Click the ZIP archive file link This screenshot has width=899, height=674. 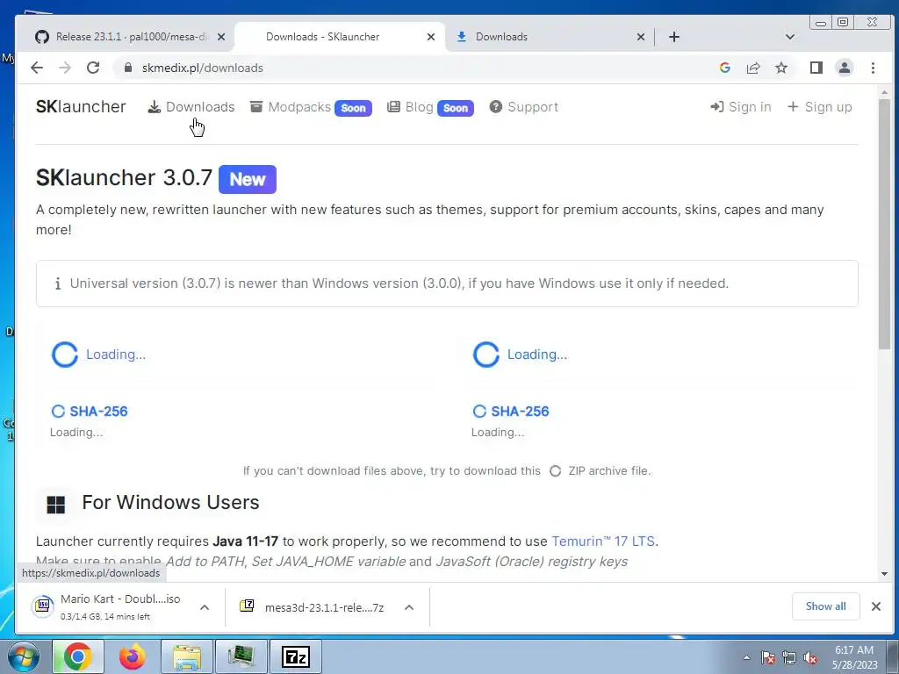point(600,470)
